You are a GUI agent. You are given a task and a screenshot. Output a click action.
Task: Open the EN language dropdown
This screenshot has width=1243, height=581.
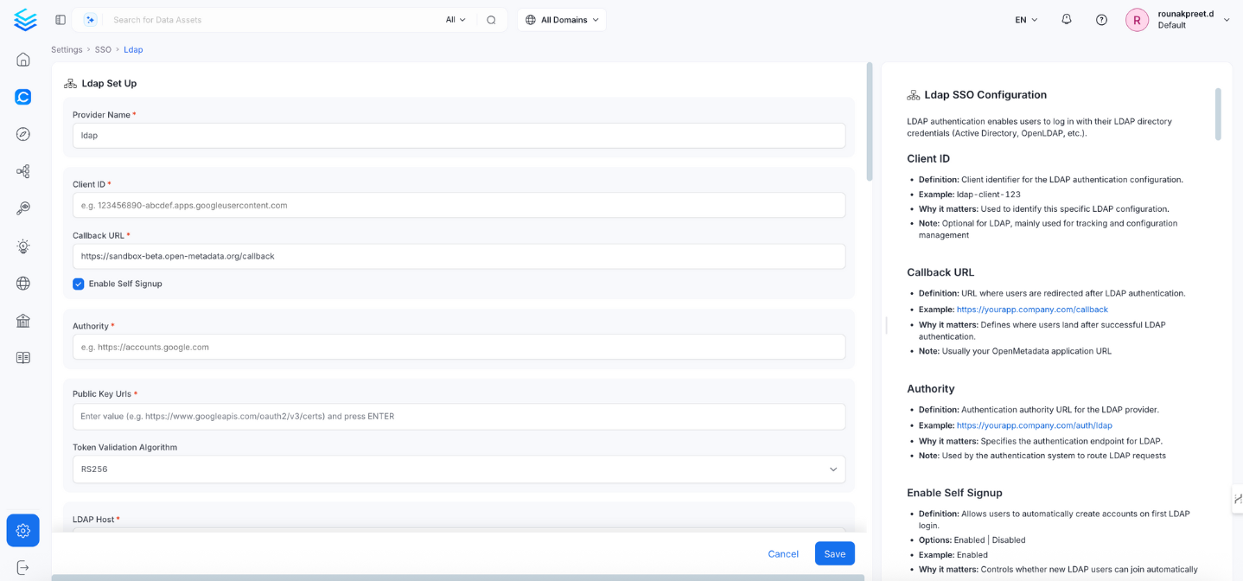click(x=1026, y=20)
